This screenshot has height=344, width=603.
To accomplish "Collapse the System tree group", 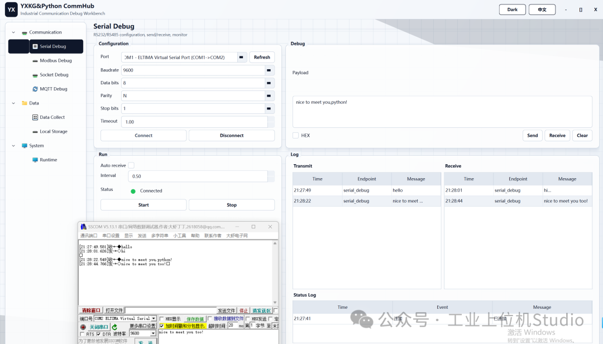I will click(13, 146).
